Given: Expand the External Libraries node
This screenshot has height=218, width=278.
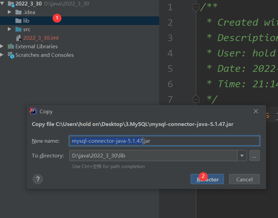Looking at the screenshot, I should pyautogui.click(x=2, y=46).
